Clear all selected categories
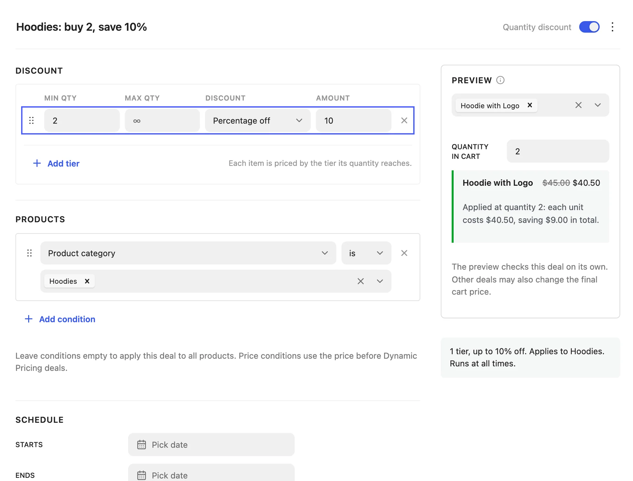This screenshot has width=633, height=481. pyautogui.click(x=360, y=281)
